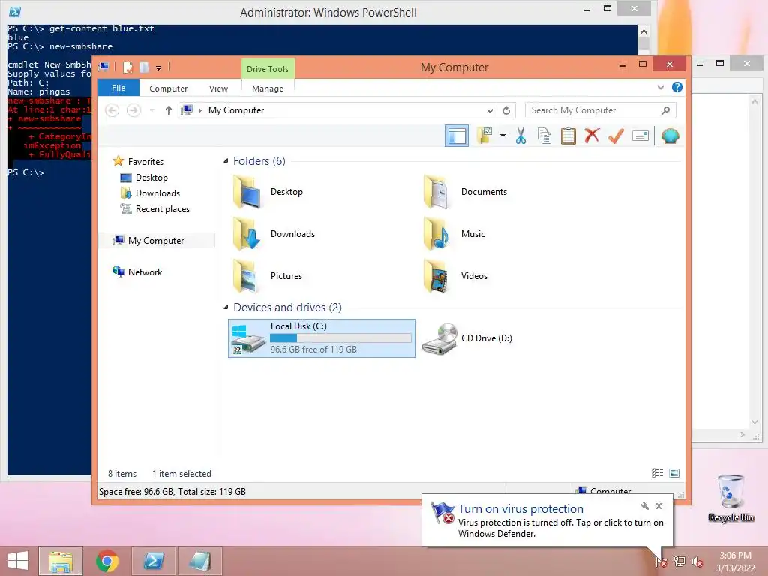768x576 pixels.
Task: Click the New folder quick access icon
Action: pos(144,67)
